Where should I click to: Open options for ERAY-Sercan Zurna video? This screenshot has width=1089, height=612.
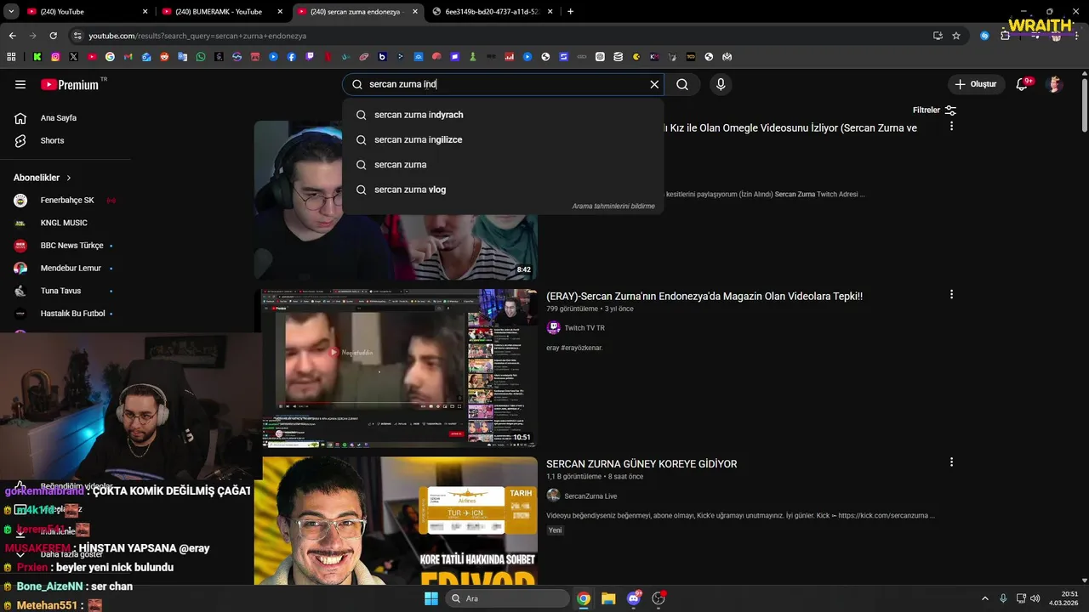tap(951, 294)
